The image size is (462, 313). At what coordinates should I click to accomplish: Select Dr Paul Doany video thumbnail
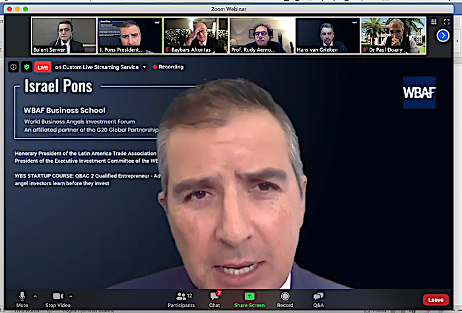click(x=393, y=36)
